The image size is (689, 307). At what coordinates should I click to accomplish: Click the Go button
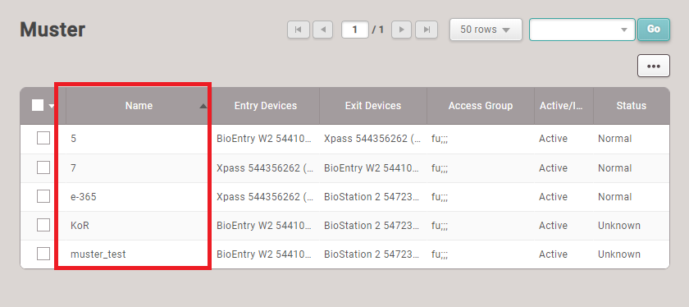[654, 30]
